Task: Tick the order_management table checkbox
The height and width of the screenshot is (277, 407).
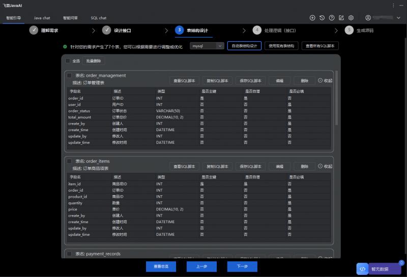Action: [69, 76]
